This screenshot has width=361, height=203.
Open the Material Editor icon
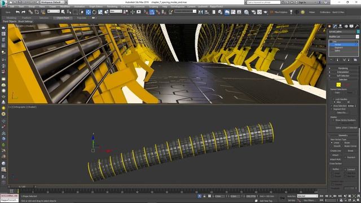pos(246,12)
